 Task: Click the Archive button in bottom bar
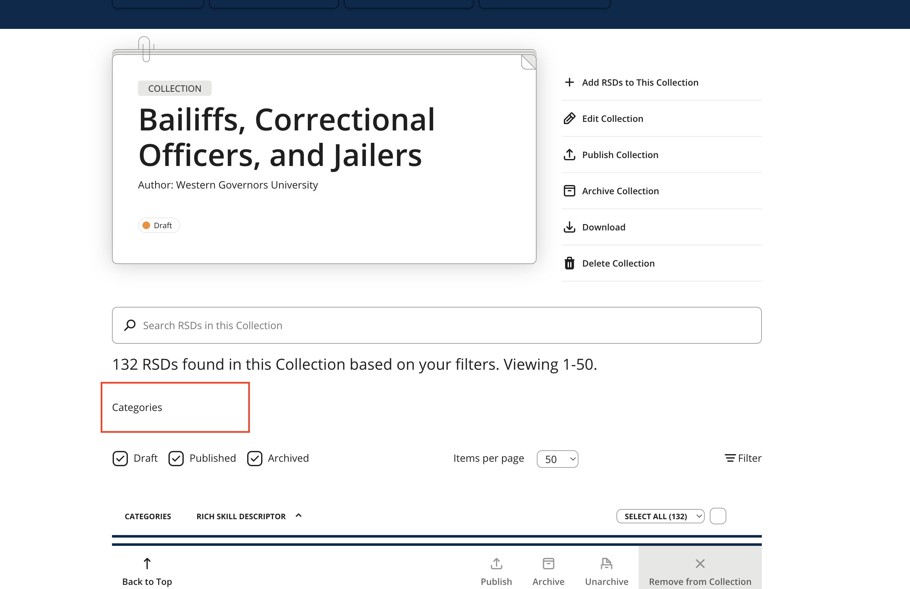(548, 571)
